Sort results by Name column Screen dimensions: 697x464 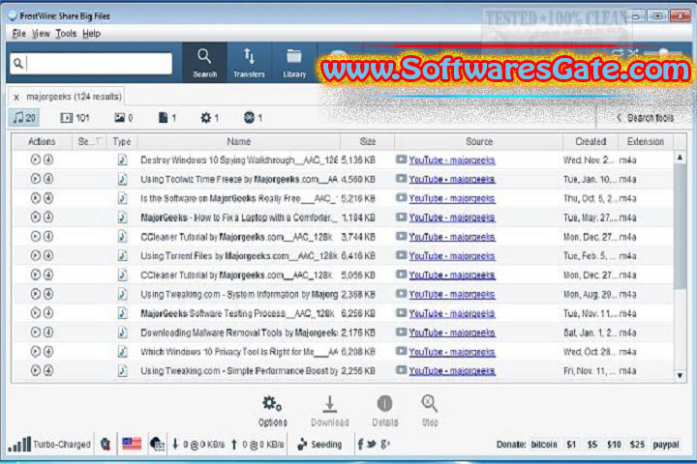tap(239, 142)
